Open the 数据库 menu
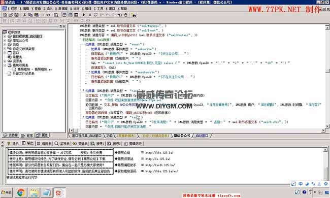This screenshot has height=198, width=330. tap(61, 9)
